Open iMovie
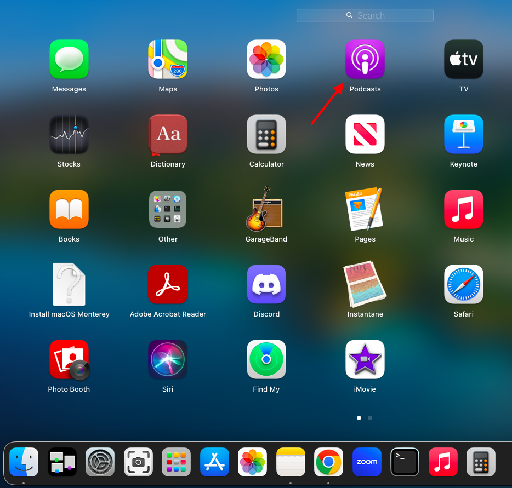Image resolution: width=512 pixels, height=488 pixels. (365, 359)
